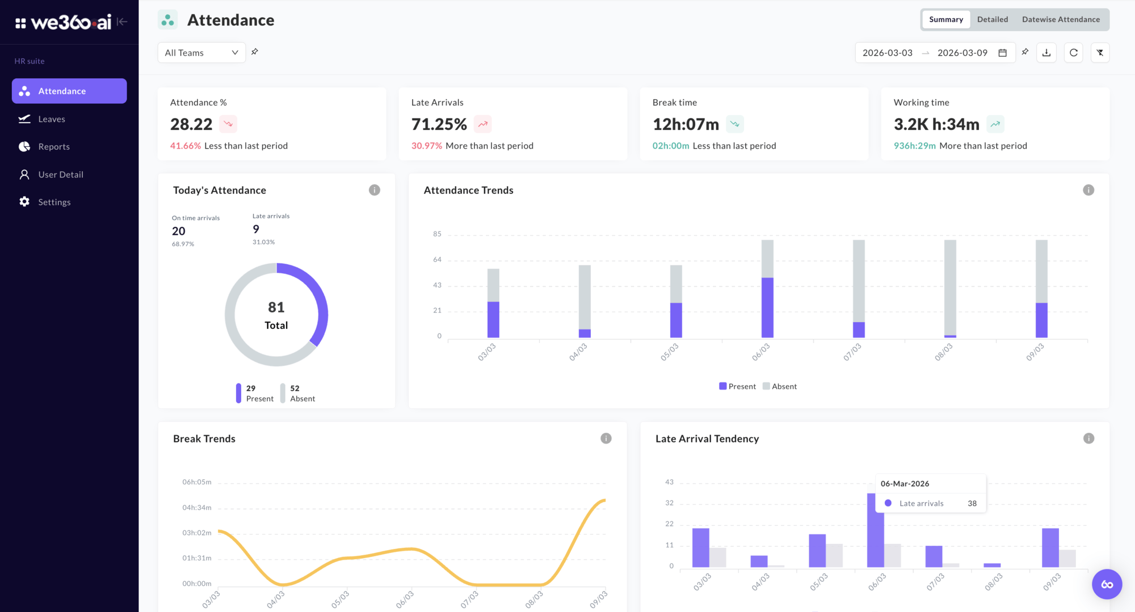1135x612 pixels.
Task: Click the Break time trend icon
Action: point(735,124)
